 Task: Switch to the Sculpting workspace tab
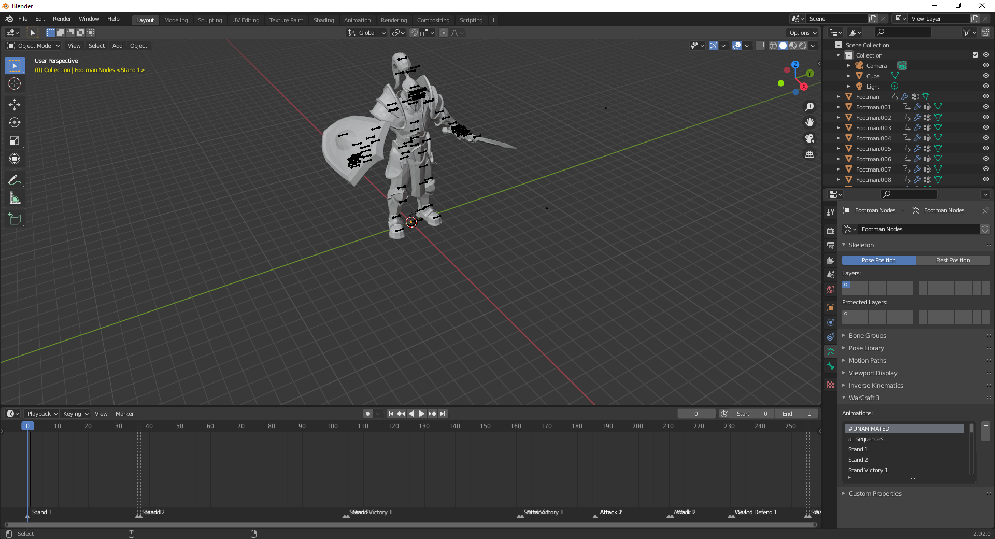click(x=209, y=20)
